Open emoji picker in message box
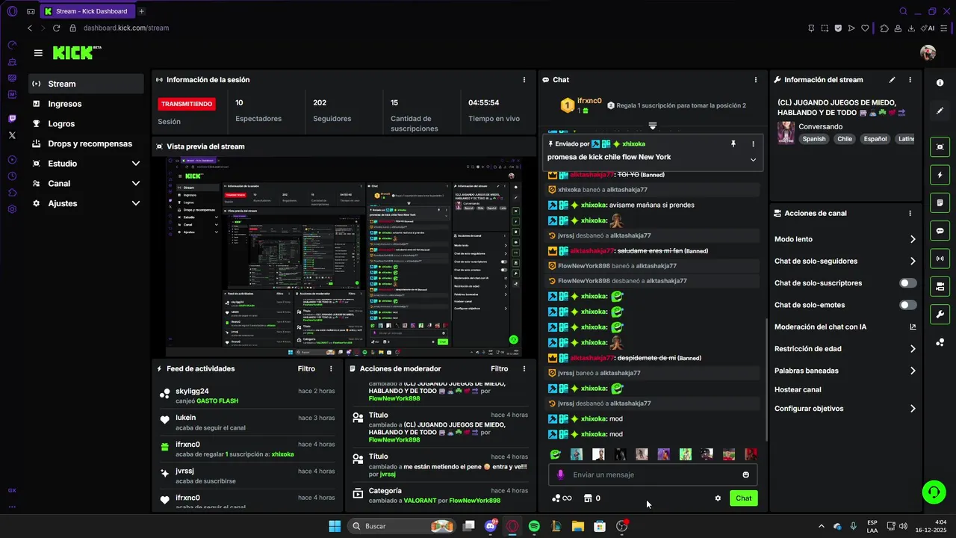The width and height of the screenshot is (956, 538). (x=745, y=474)
